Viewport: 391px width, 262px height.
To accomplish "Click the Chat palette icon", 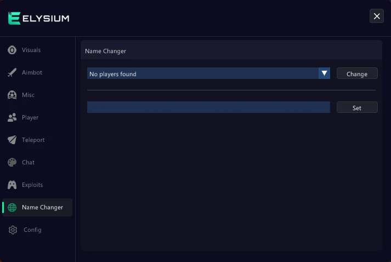I will click(x=12, y=162).
